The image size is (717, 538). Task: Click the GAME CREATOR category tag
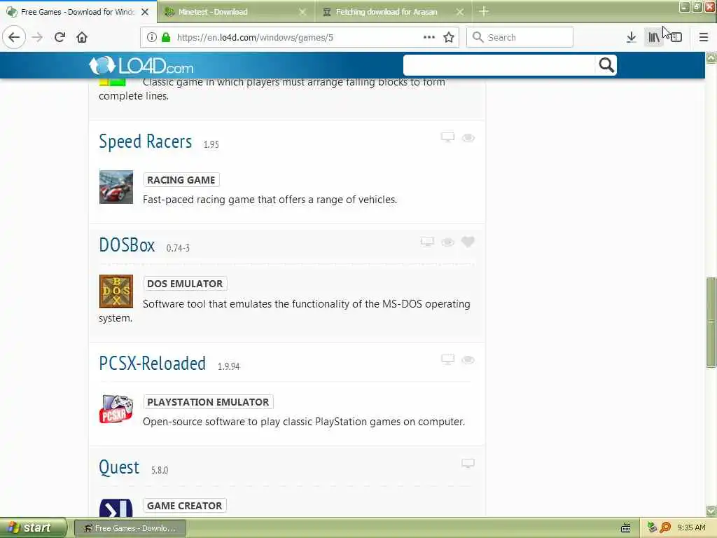[x=184, y=506]
